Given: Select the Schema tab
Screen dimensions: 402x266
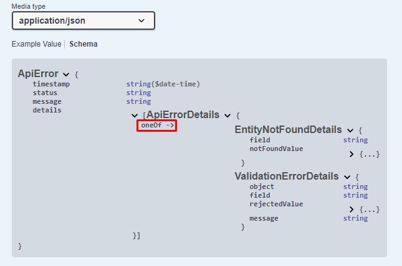Looking at the screenshot, I should (84, 44).
